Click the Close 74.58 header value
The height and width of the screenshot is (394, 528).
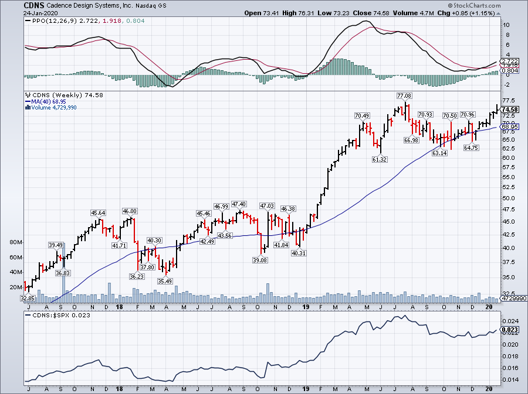(x=371, y=13)
